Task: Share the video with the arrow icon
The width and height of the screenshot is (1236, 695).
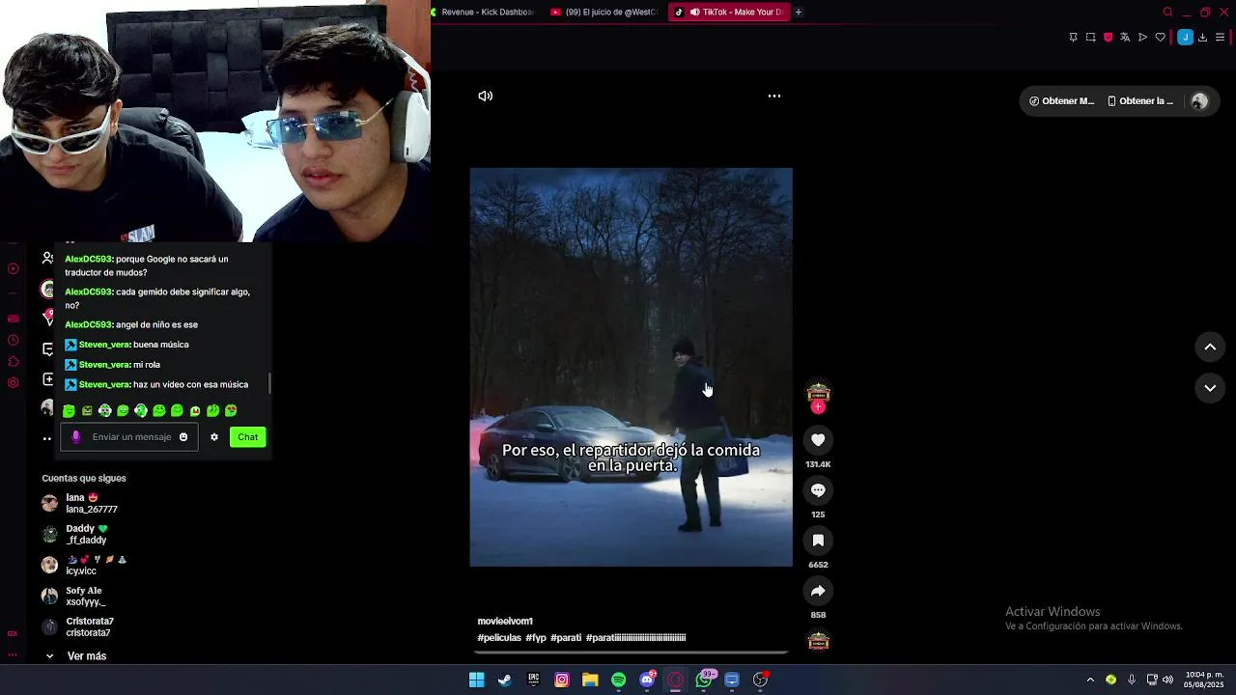Action: coord(818,591)
